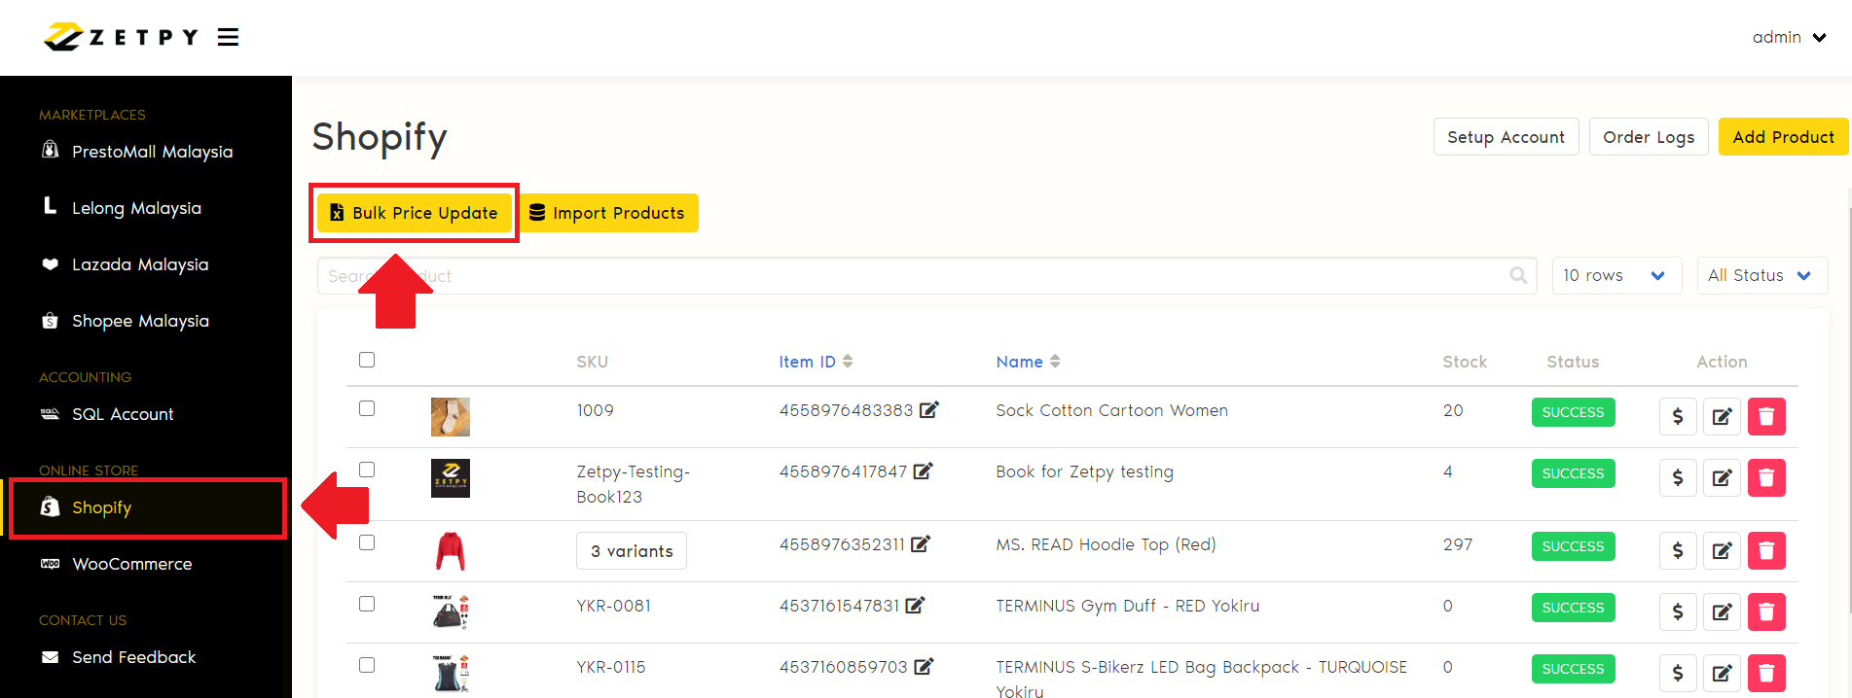Click the hamburger menu icon beside Zetpy logo

[x=229, y=38]
